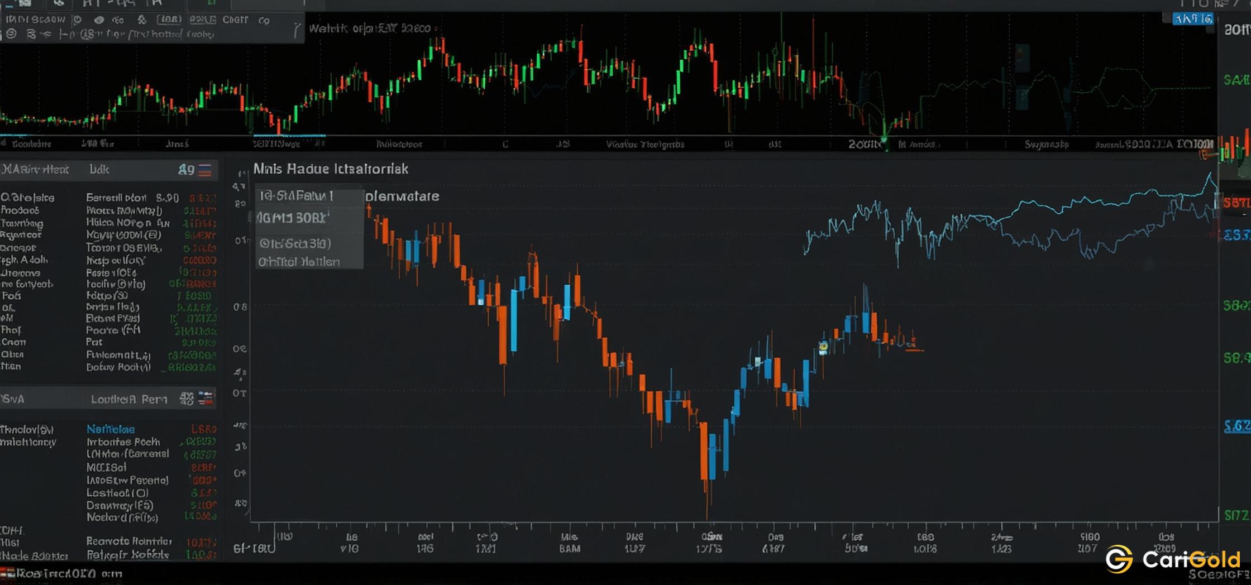The height and width of the screenshot is (585, 1251).
Task: Click the flag icon in the bottom status bar
Action: click(7, 573)
